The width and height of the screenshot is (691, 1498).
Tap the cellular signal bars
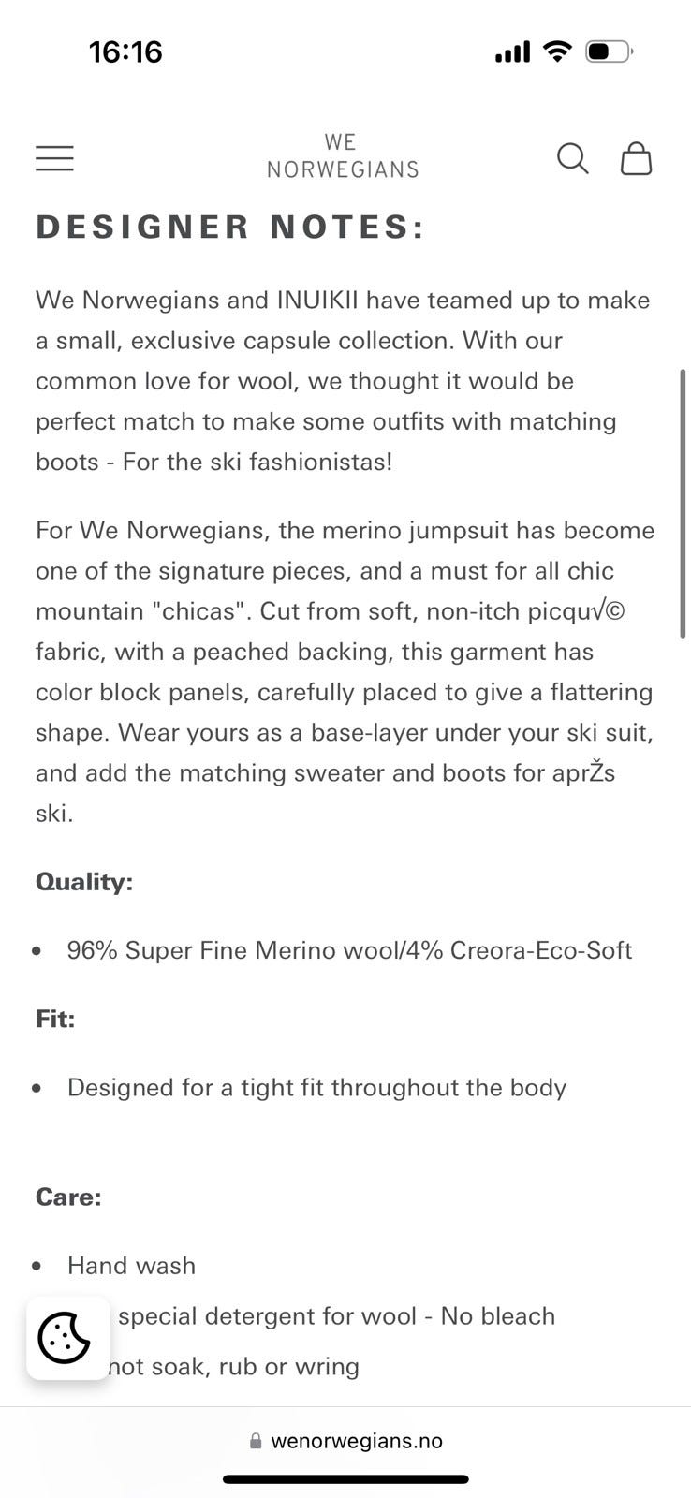[x=512, y=52]
